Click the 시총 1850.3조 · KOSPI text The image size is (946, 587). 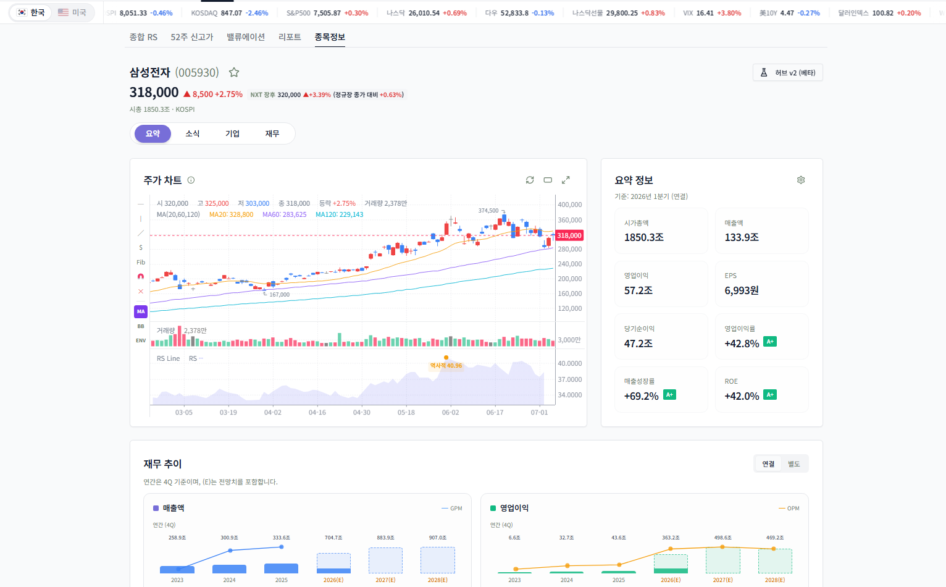click(162, 109)
